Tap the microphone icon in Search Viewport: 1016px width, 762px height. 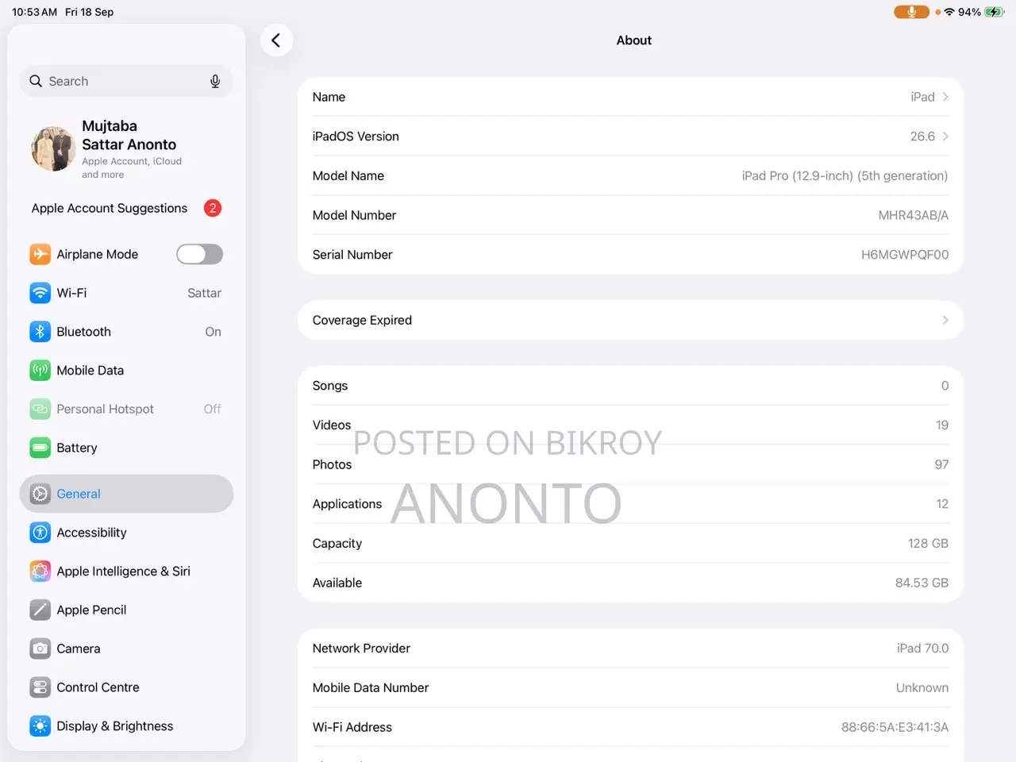pos(215,81)
